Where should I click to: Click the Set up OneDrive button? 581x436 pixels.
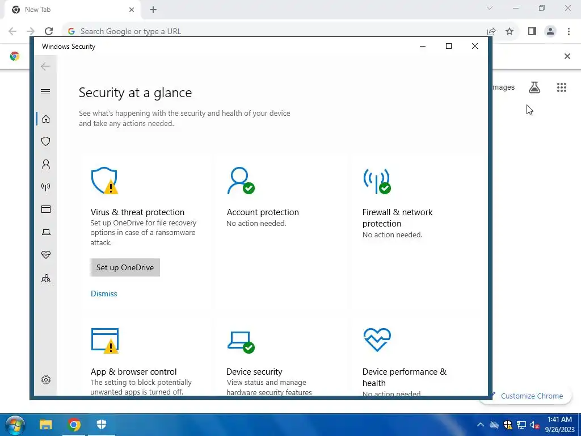[x=125, y=268]
